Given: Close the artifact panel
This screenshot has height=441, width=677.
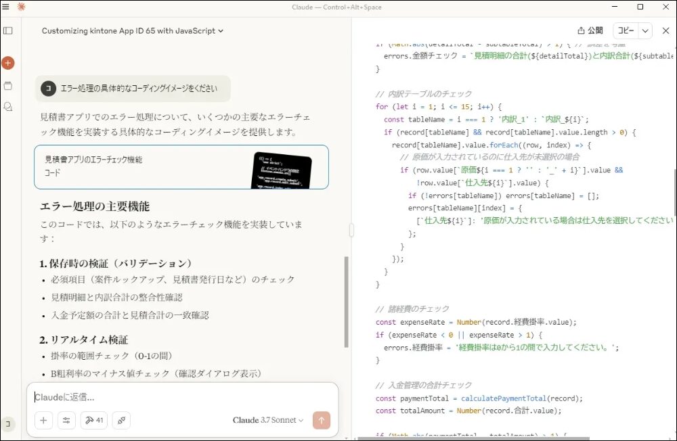Looking at the screenshot, I should coord(665,30).
